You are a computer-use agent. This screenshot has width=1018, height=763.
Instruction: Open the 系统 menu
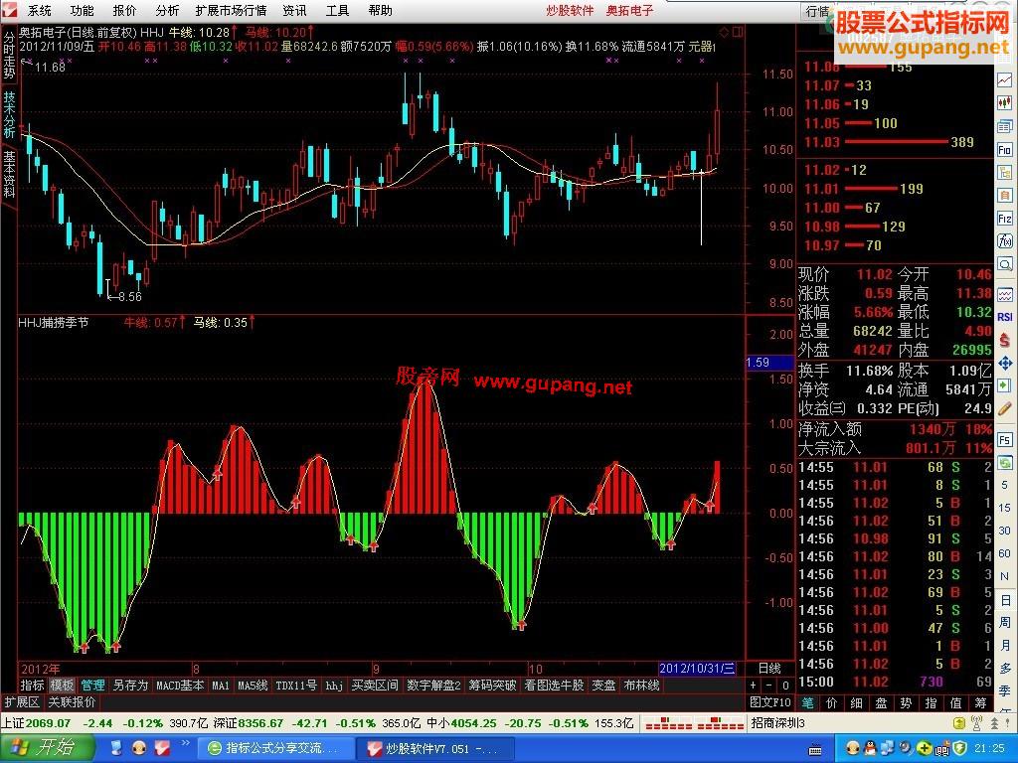tap(40, 10)
